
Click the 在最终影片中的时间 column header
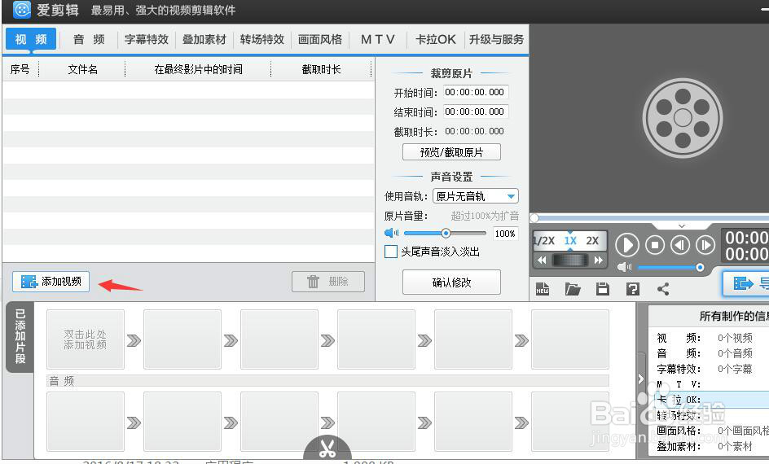pos(198,69)
